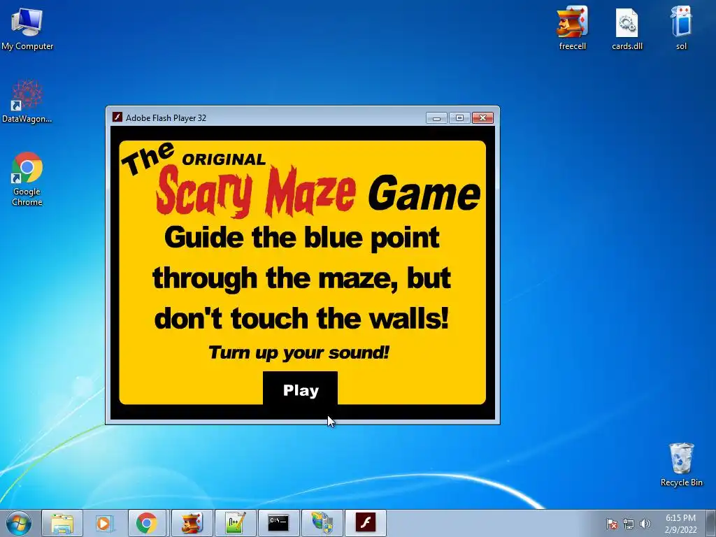Switch to Command Prompt in the taskbar
Viewport: 716px width, 537px height.
[x=278, y=523]
